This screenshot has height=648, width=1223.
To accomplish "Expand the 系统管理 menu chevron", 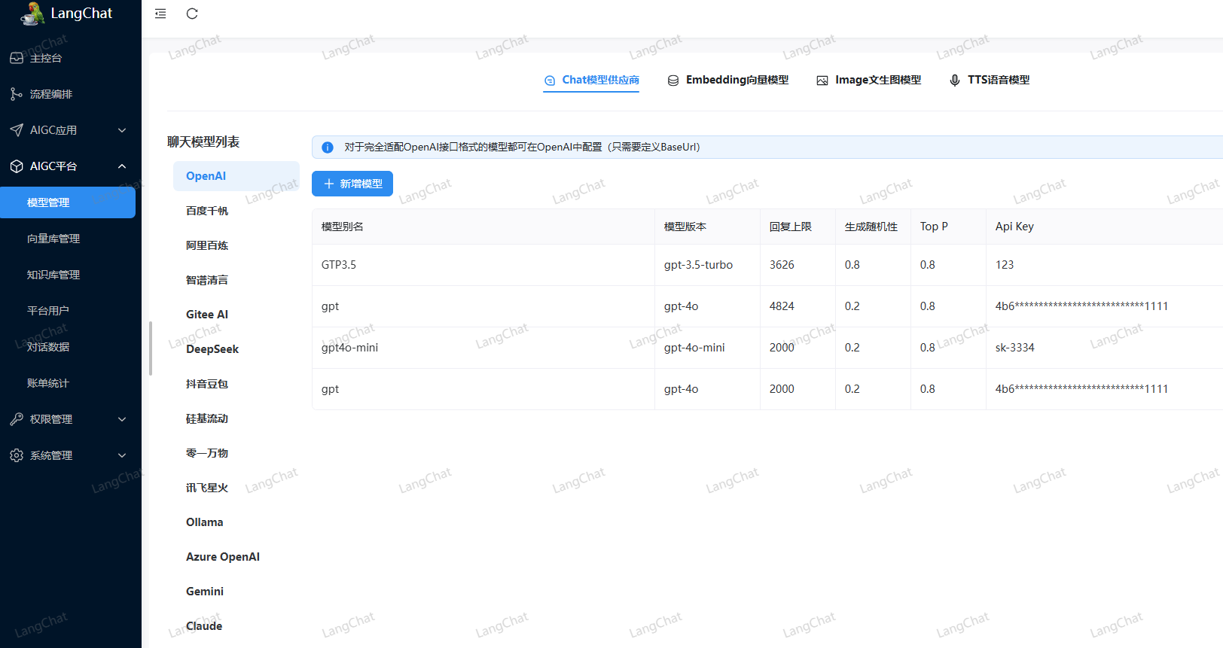I will click(122, 455).
